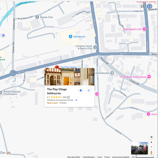This screenshot has height=158, width=158.
Task: Click Send product feedback
Action: tap(121, 157)
